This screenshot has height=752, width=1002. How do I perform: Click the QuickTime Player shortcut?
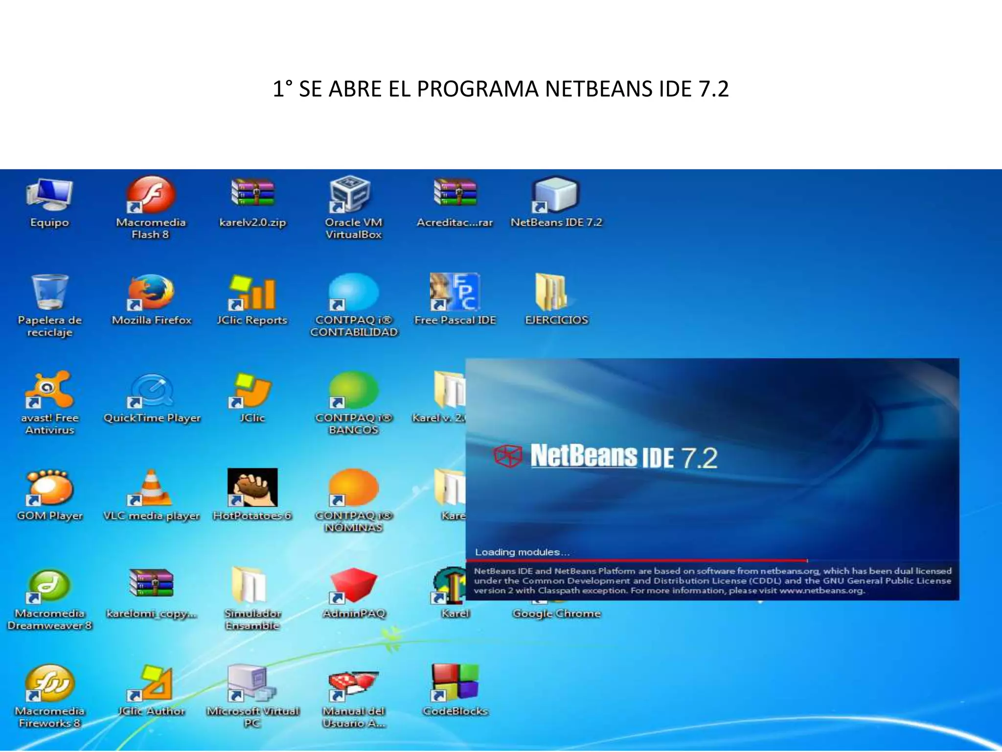151,391
